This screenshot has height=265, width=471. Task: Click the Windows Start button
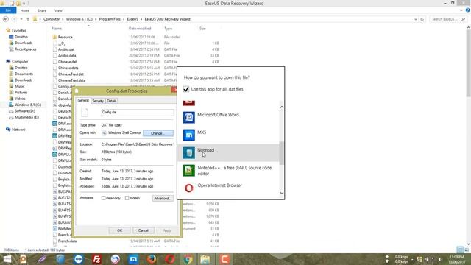pyautogui.click(x=7, y=259)
